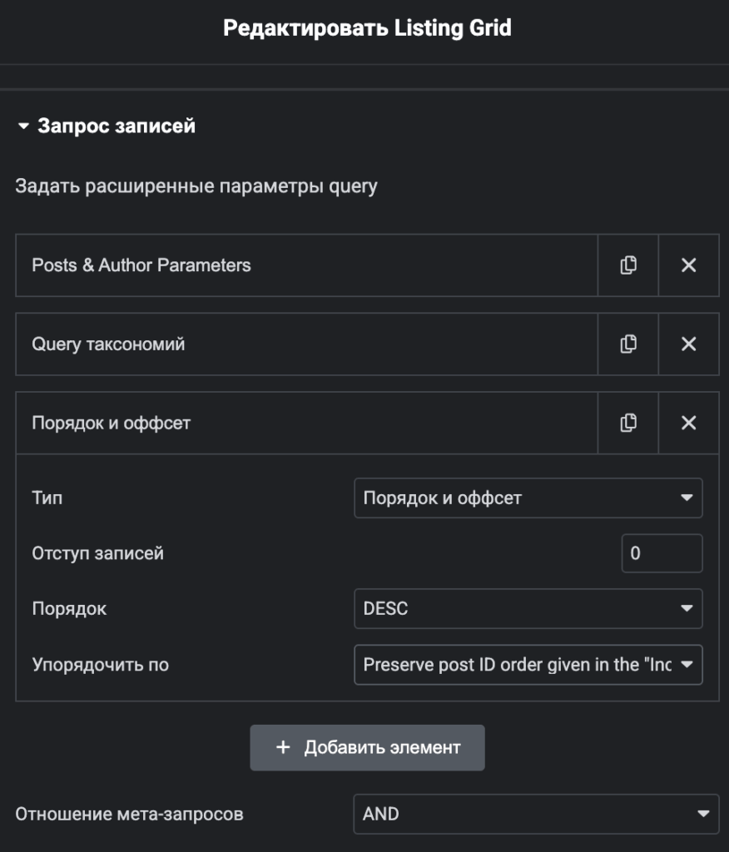Click the Порядок label

tap(69, 608)
